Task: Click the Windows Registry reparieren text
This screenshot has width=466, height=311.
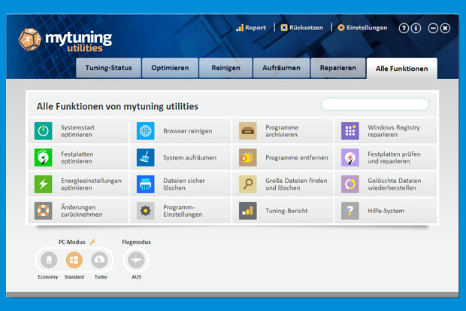Action: (x=394, y=131)
